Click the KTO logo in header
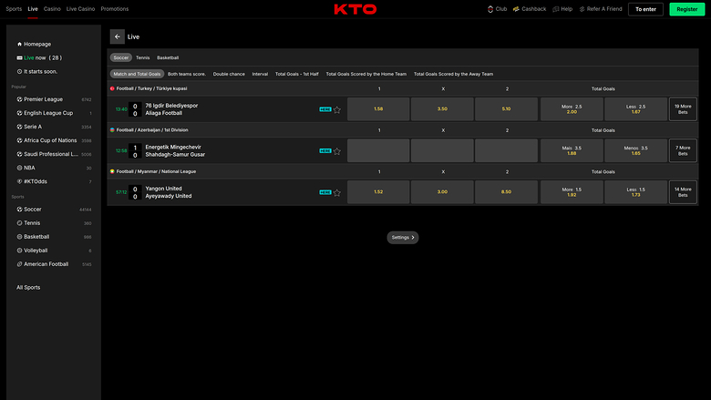The image size is (711, 400). (355, 9)
